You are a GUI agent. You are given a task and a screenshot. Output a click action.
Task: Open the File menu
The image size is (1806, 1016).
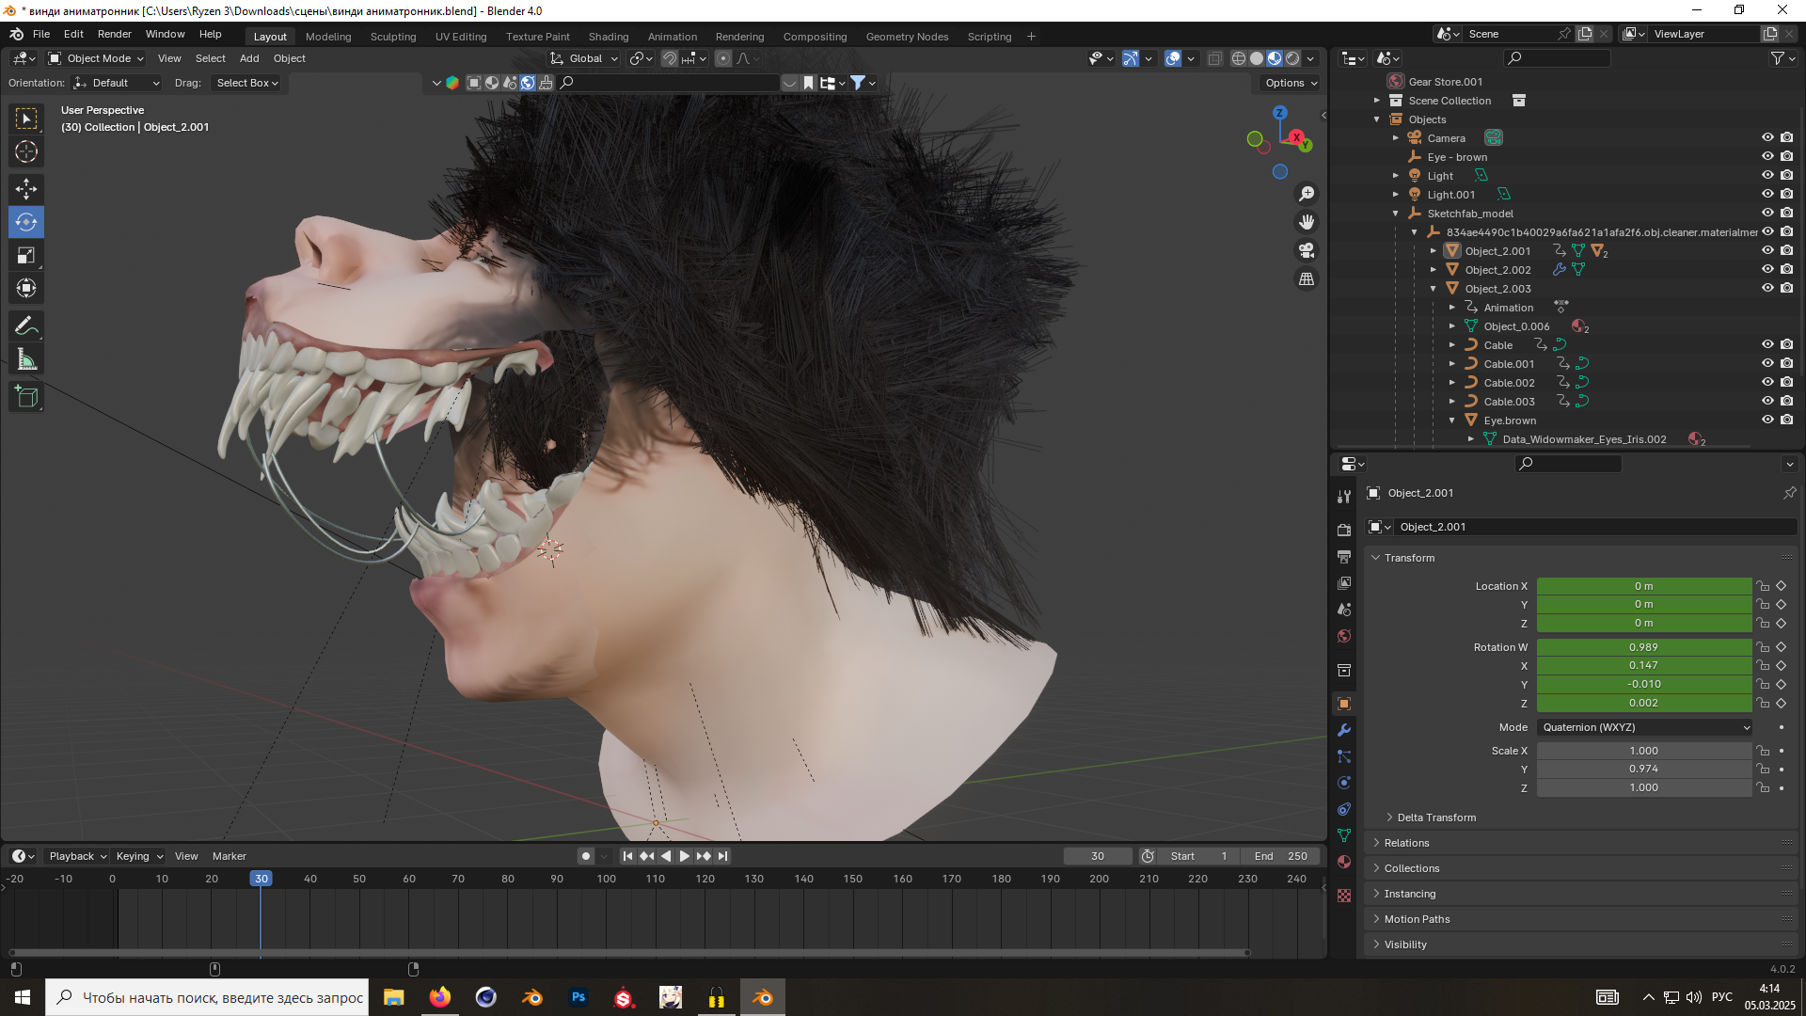(x=41, y=34)
